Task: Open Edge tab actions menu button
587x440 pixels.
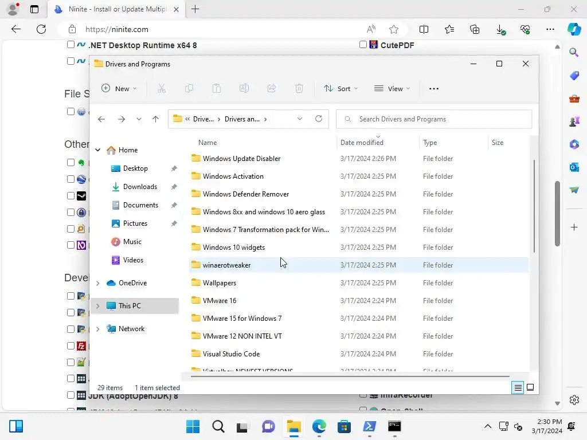Action: 34,9
